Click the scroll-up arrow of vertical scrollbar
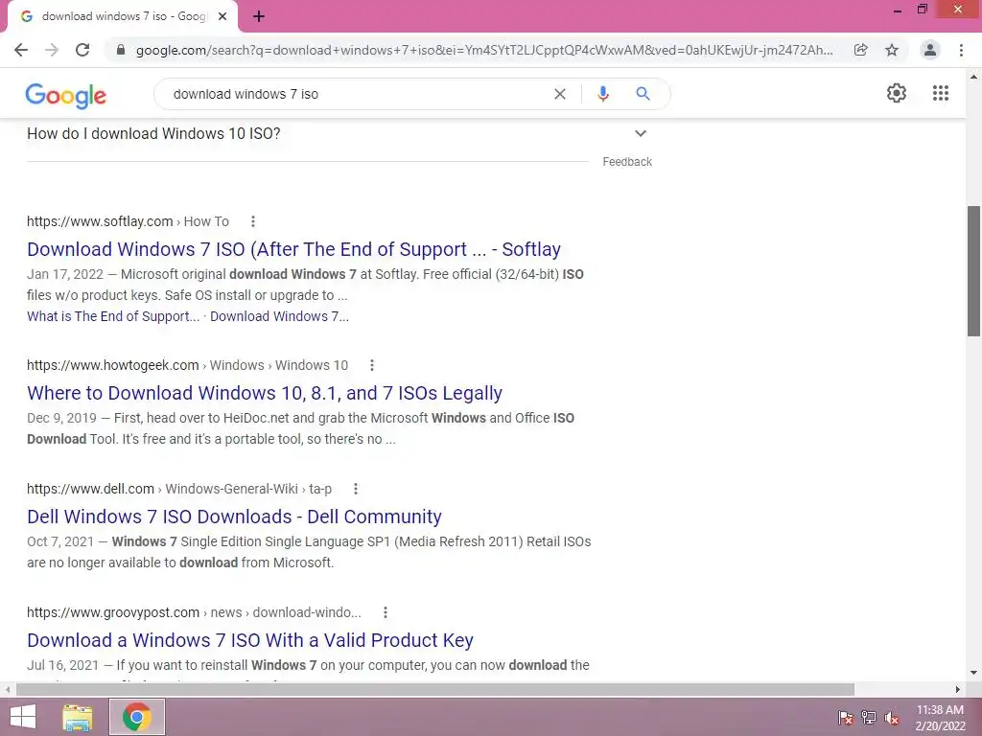Viewport: 982px width, 736px height. point(974,77)
